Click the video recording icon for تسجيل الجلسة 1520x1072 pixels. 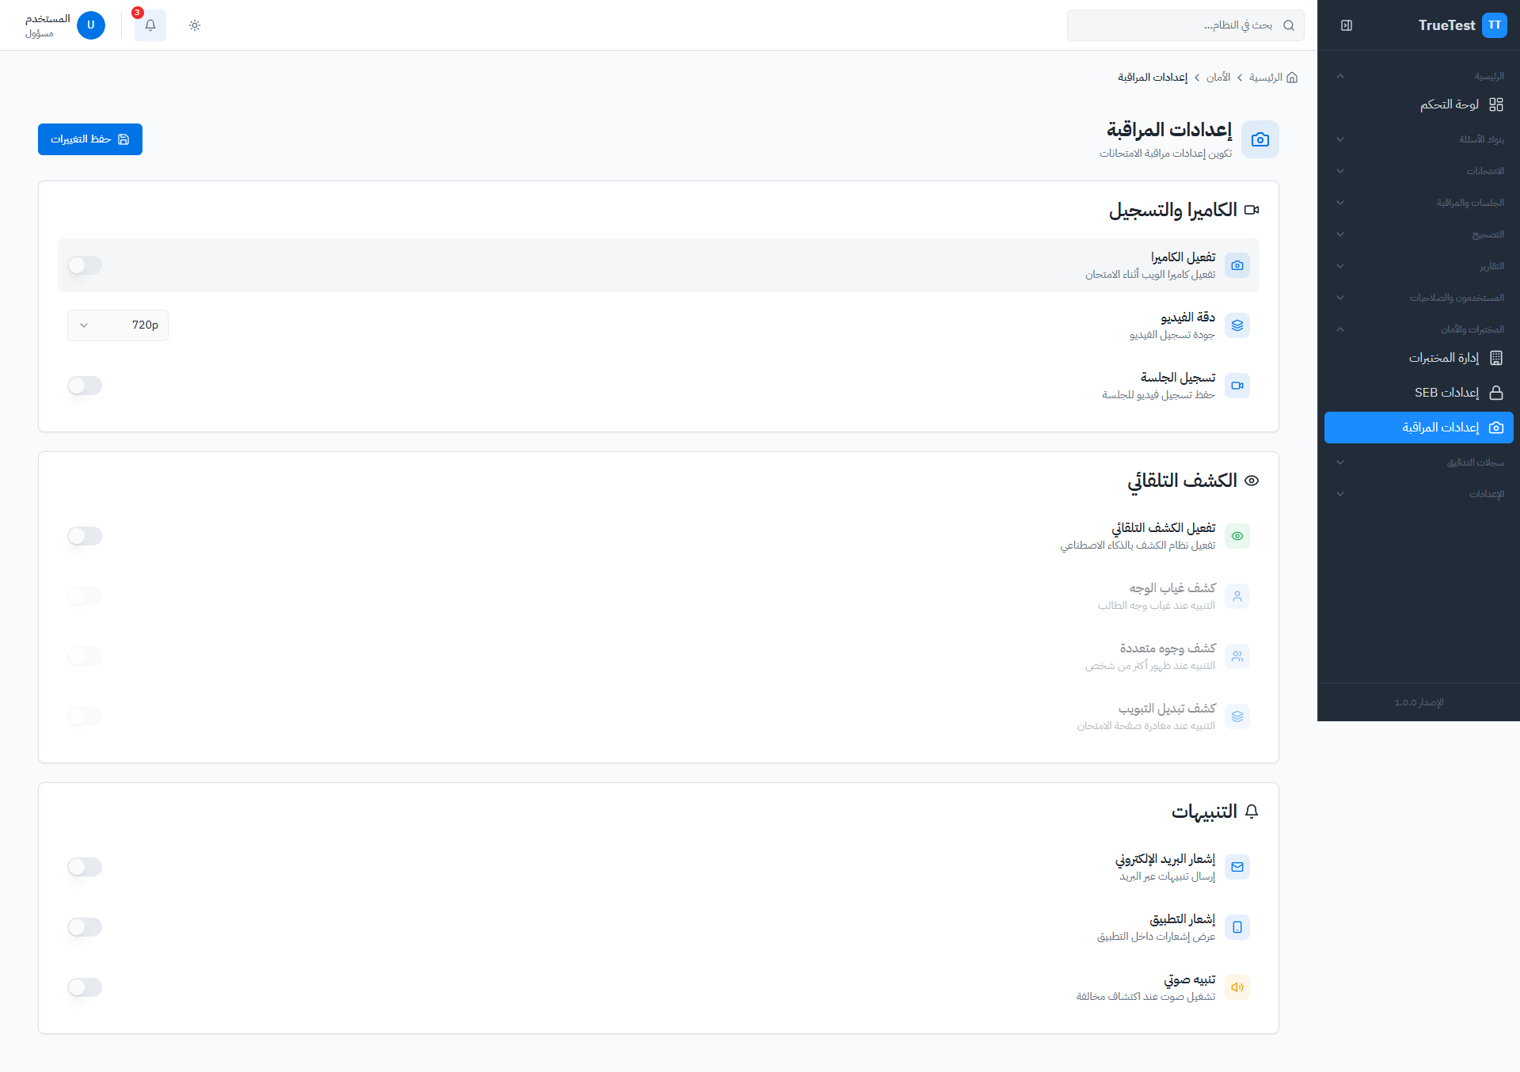1237,386
